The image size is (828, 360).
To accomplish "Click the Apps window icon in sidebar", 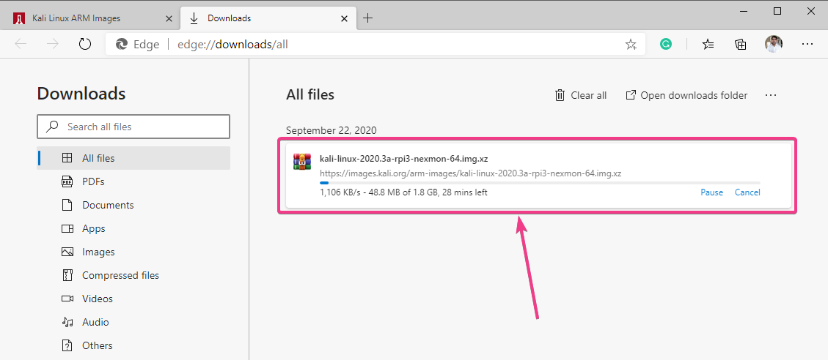I will point(67,228).
